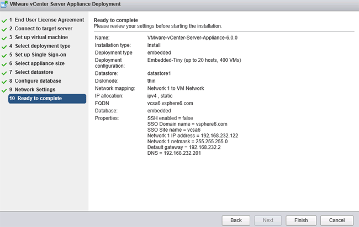Open step 7 Select datastore
359x227 pixels.
click(x=31, y=72)
